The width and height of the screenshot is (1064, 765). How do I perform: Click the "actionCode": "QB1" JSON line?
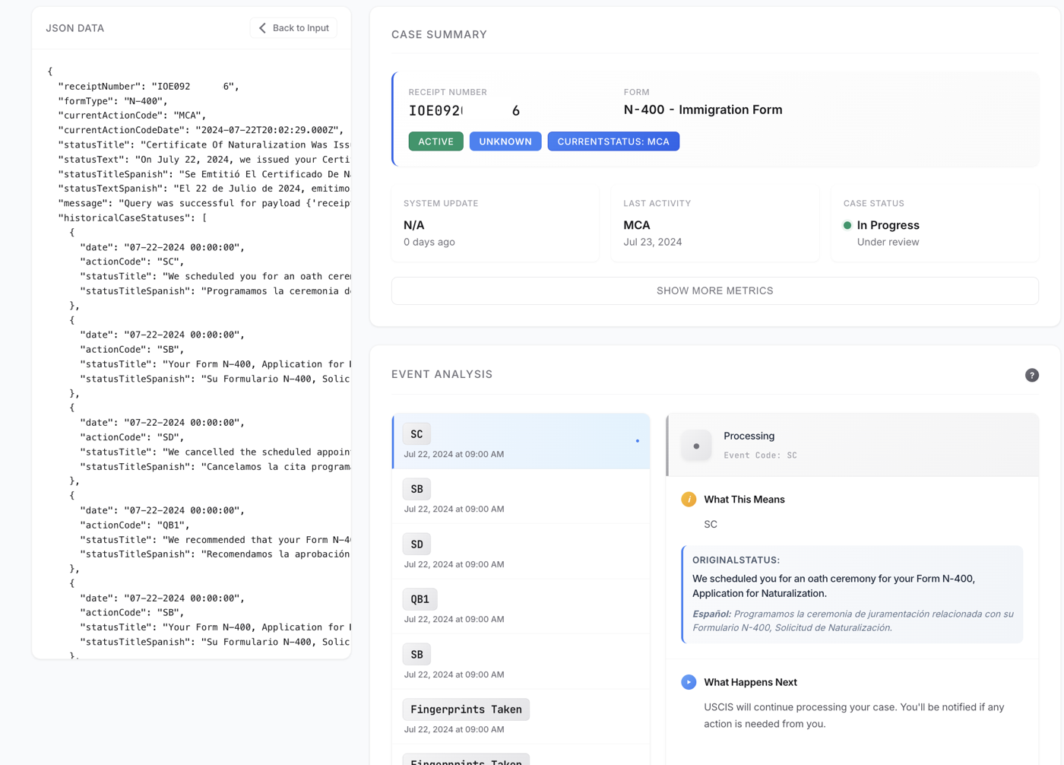[x=135, y=525]
